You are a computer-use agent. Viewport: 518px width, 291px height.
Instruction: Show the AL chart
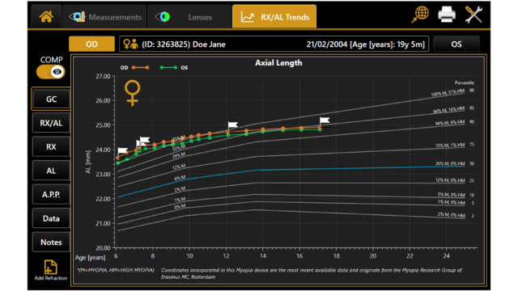coord(51,171)
